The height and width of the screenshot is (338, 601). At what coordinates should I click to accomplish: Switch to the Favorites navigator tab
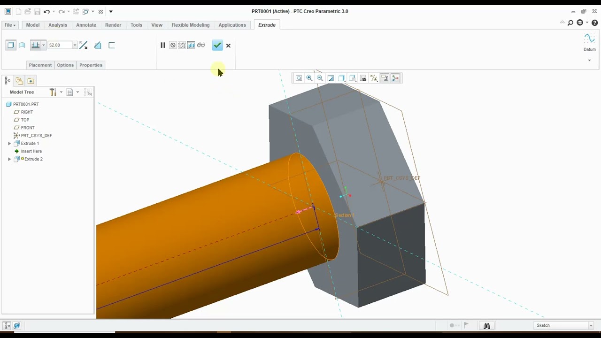(x=31, y=81)
